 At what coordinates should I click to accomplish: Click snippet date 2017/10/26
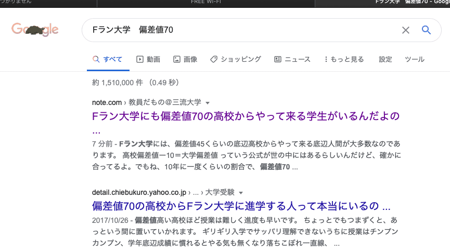tap(110, 220)
